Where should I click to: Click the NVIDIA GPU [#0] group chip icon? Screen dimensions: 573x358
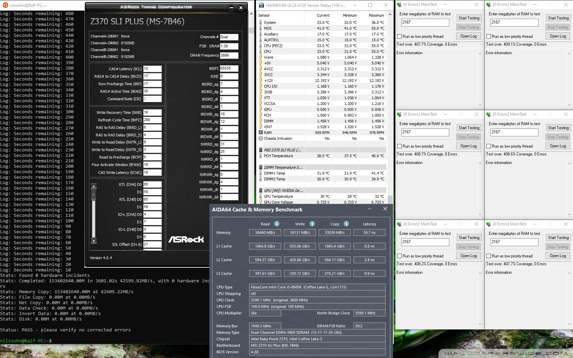click(x=261, y=191)
